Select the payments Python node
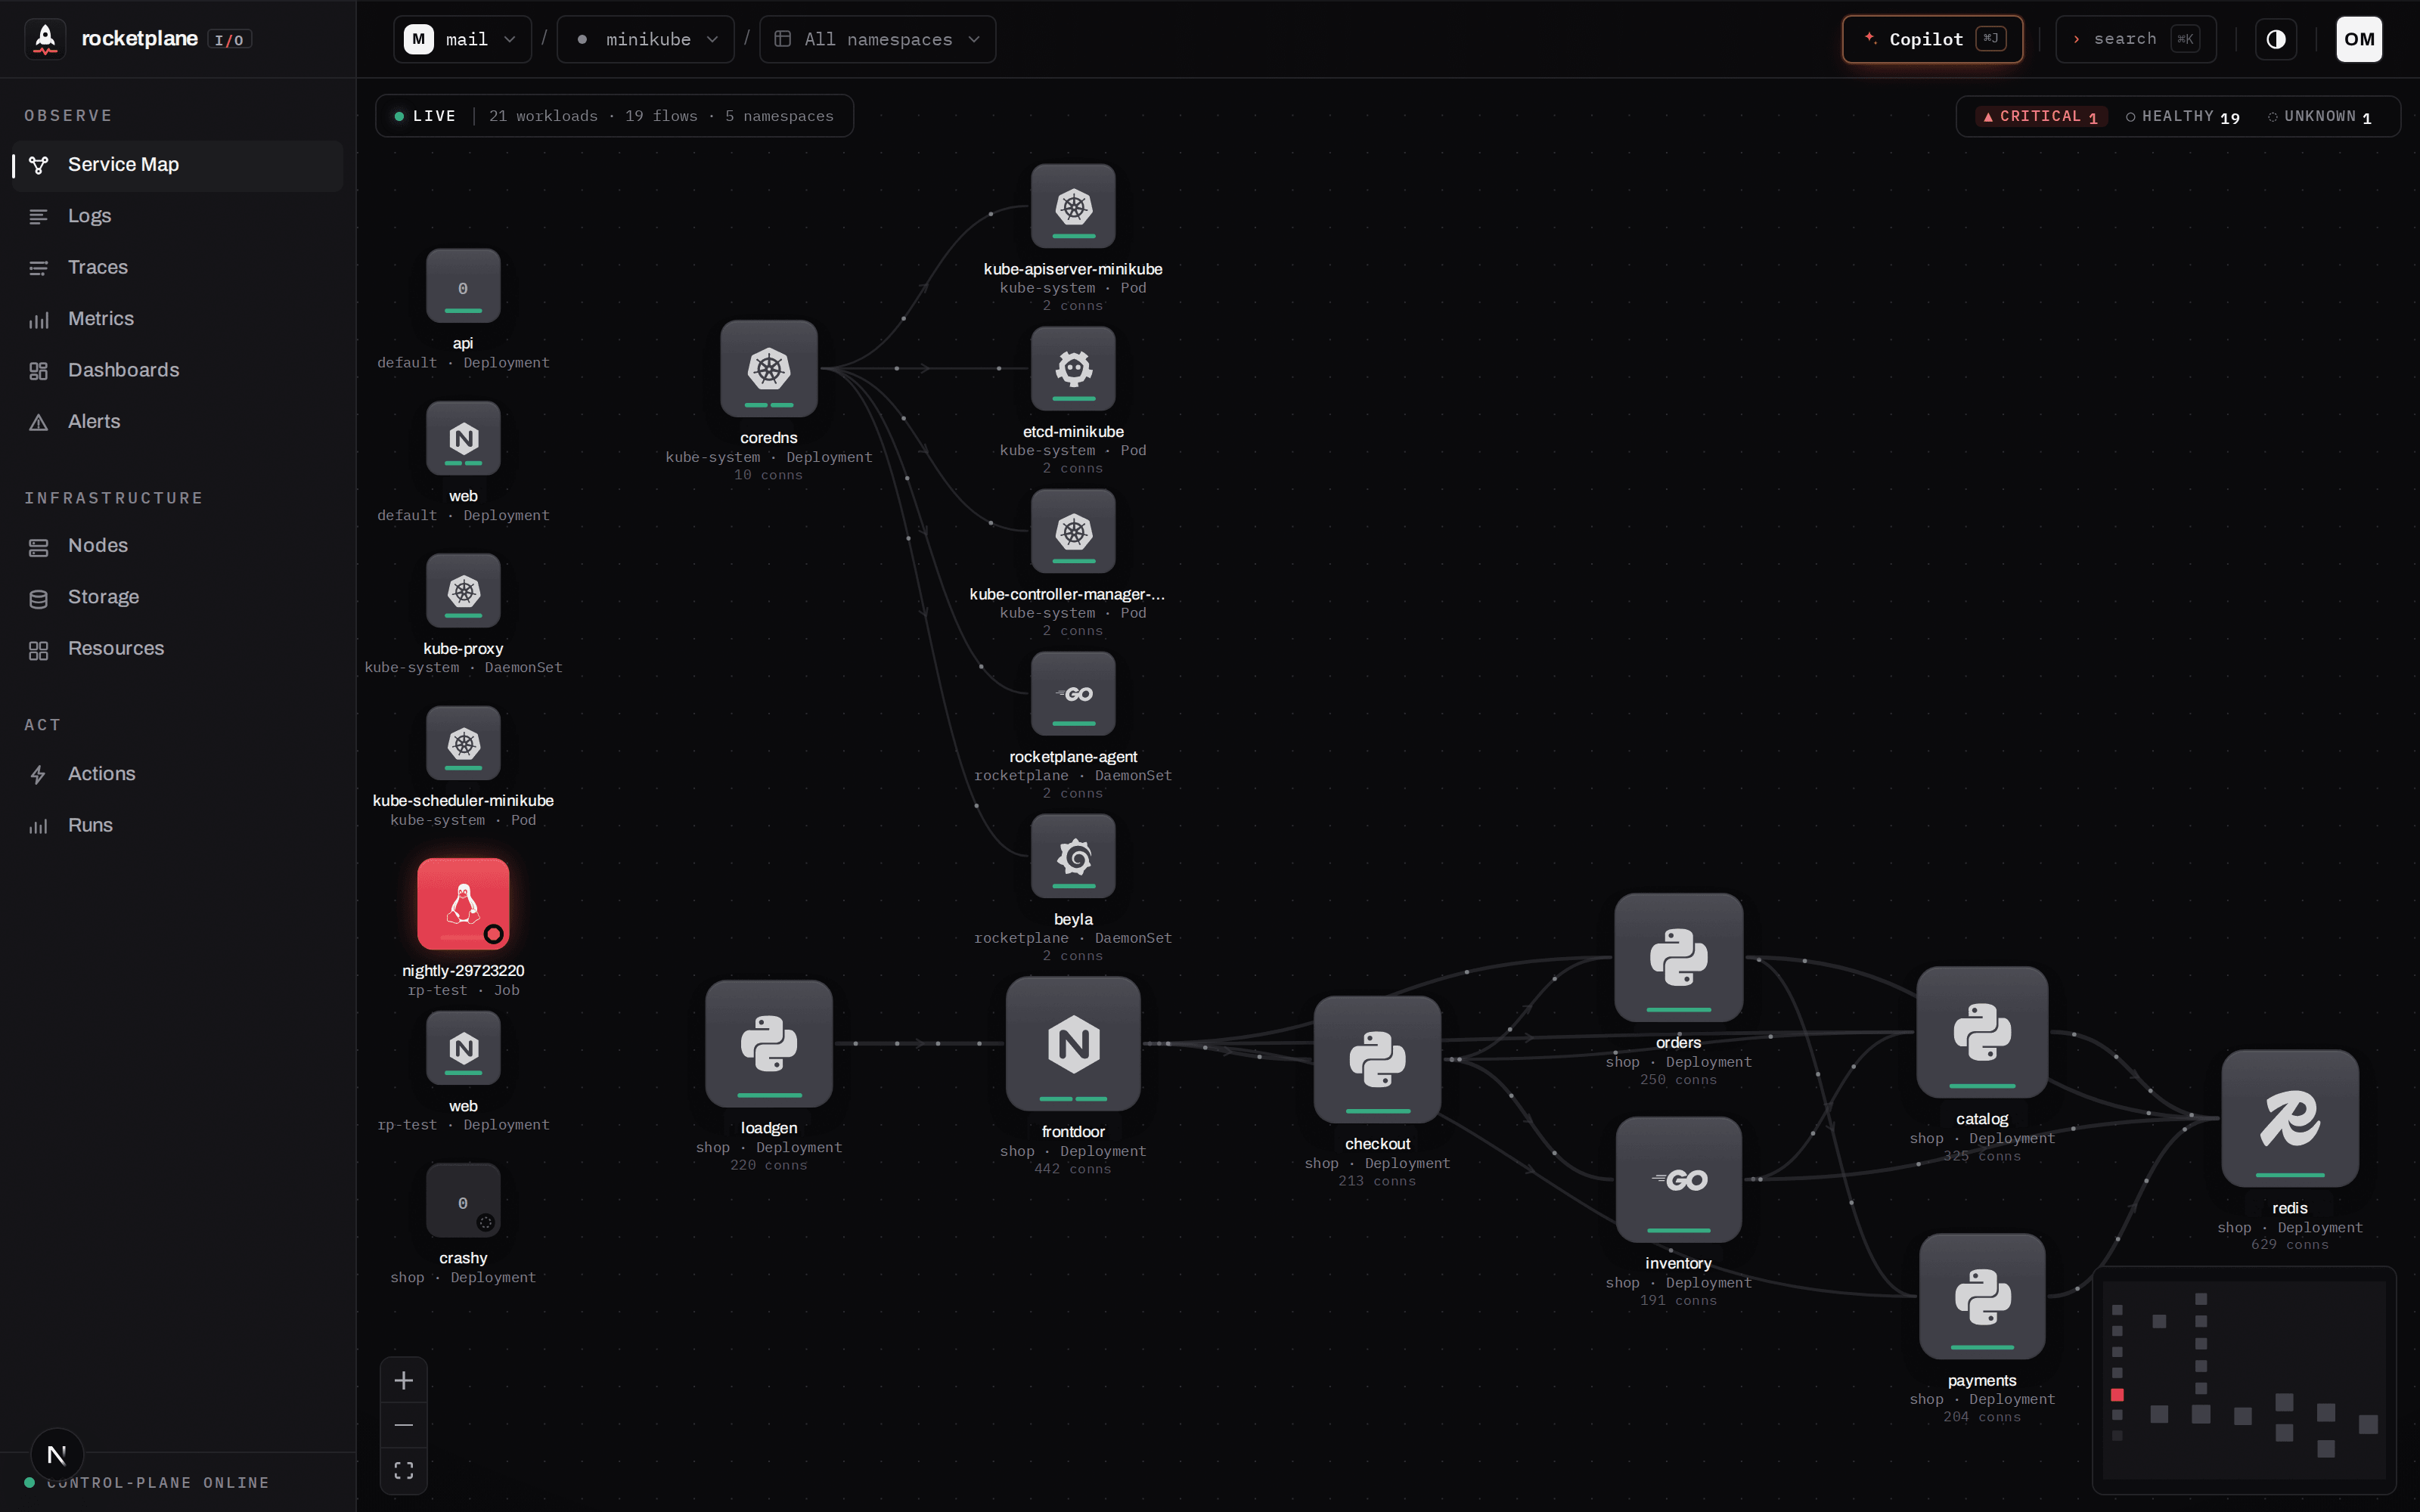The image size is (2420, 1512). point(1982,1297)
